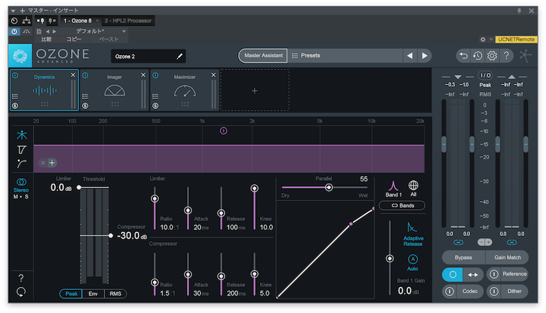The width and height of the screenshot is (546, 313).
Task: Click the pencil icon beside Ozone 2
Action: 179,57
